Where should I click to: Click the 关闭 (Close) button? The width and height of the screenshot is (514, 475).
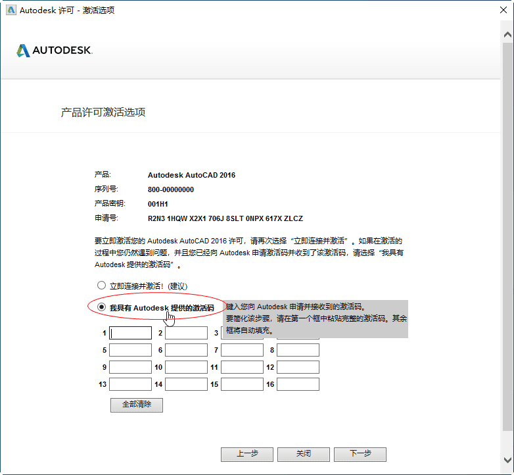pyautogui.click(x=304, y=455)
